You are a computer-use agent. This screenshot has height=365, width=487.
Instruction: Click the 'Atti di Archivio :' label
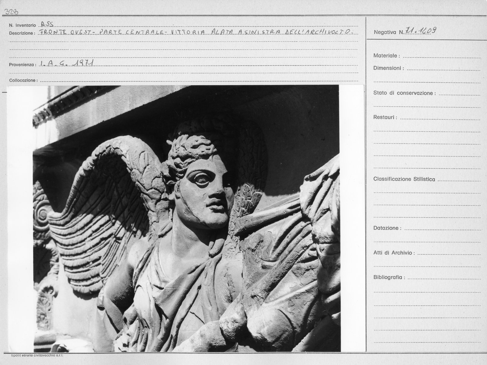click(394, 253)
